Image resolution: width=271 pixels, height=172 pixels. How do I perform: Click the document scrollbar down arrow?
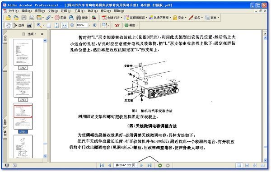265,160
